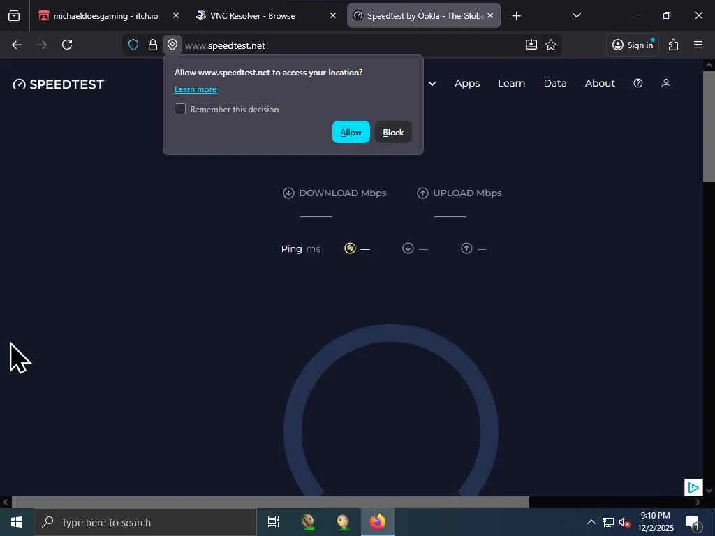This screenshot has height=536, width=715.
Task: Open the first Baldi taskbar app
Action: point(309,522)
